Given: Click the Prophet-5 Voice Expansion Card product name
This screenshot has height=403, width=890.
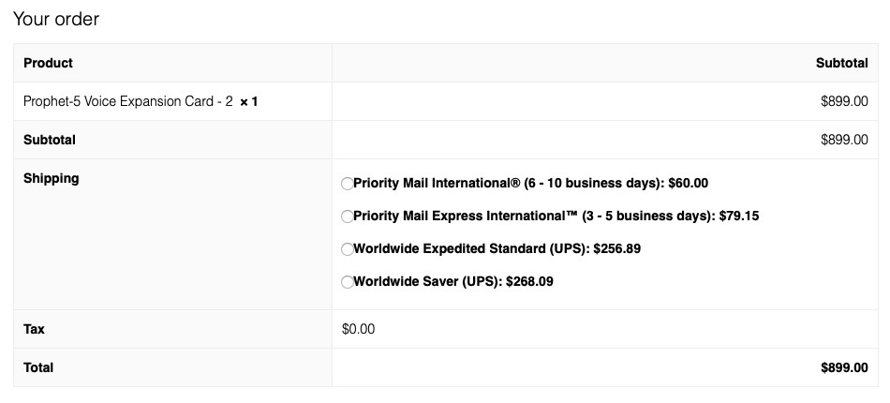Looking at the screenshot, I should 128,101.
